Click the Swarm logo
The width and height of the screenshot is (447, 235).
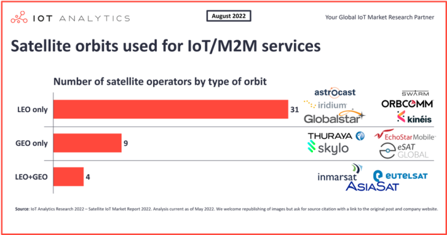(x=413, y=93)
